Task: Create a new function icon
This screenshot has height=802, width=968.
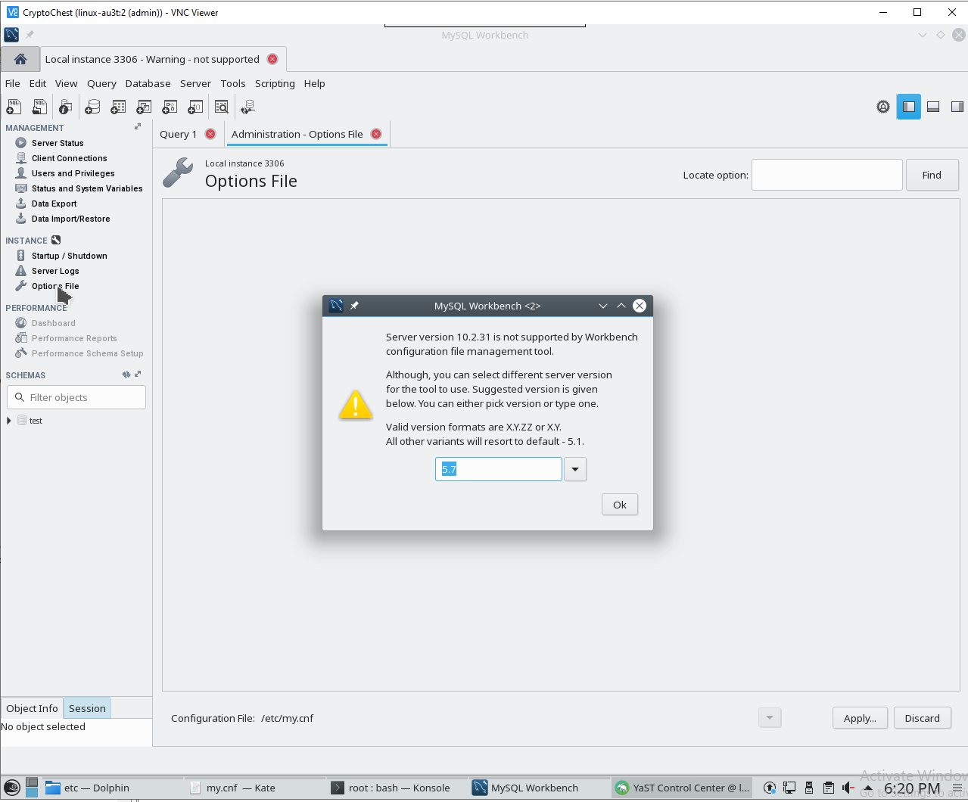Action: click(195, 107)
